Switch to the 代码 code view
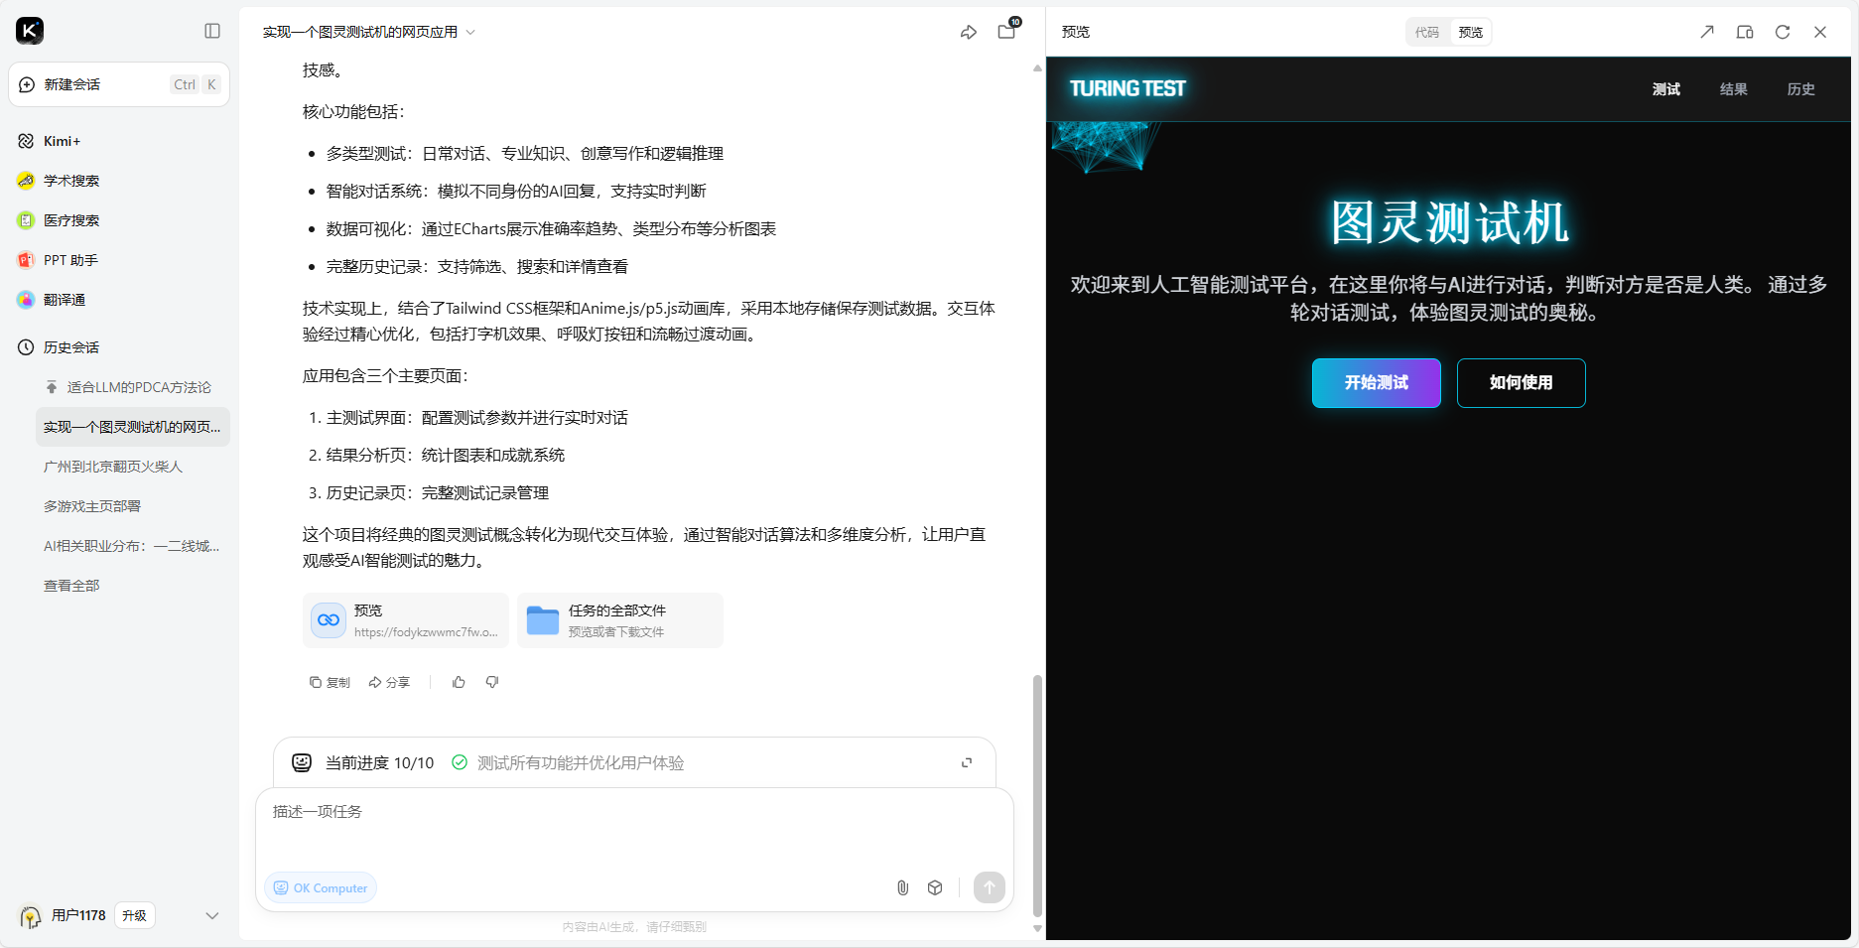 1426,32
